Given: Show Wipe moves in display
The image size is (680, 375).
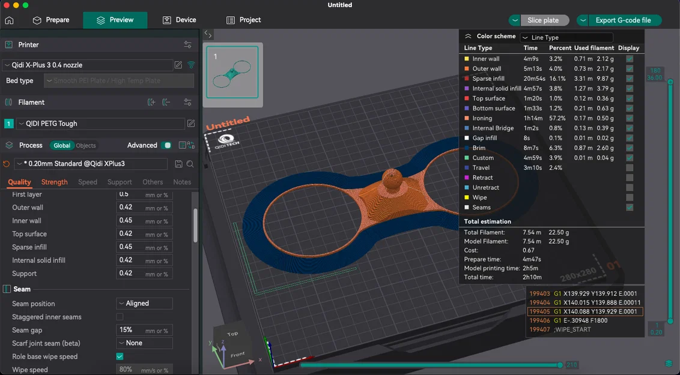Looking at the screenshot, I should 630,197.
